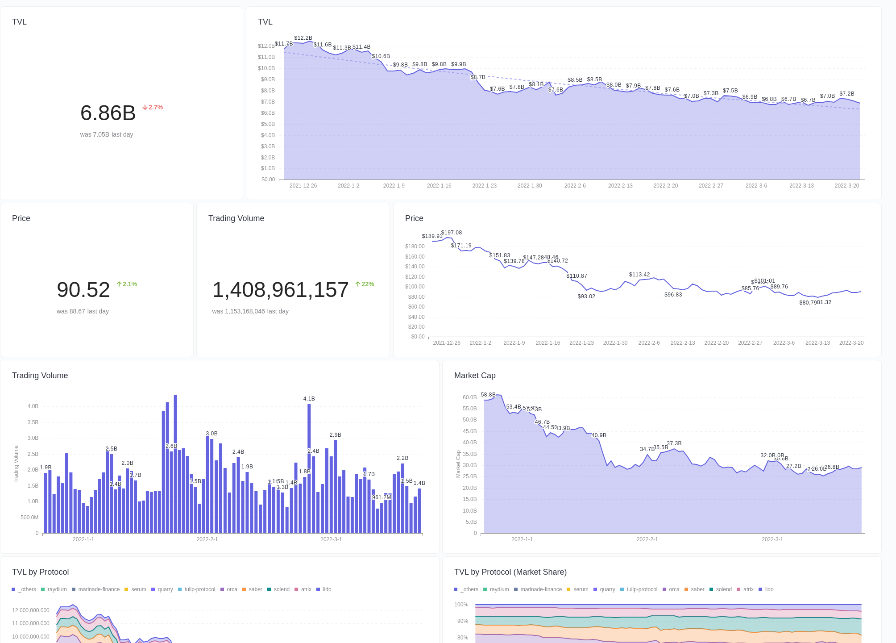Toggle the atrix series in TVL by Protocol legend

[x=306, y=589]
